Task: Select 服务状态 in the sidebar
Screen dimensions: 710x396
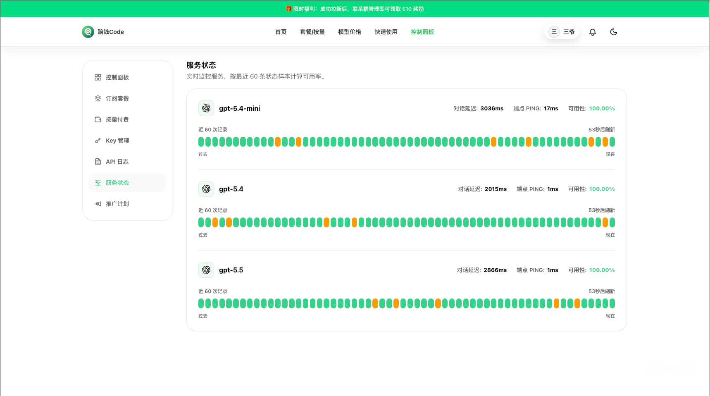Action: pos(128,183)
